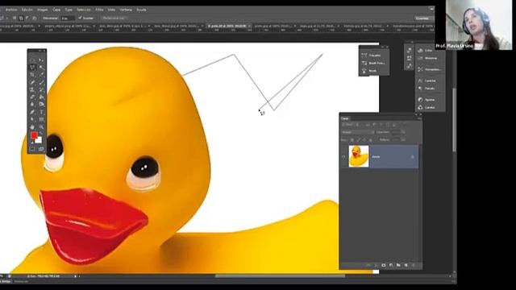This screenshot has height=290, width=516.
Task: Add layer style fx icon
Action: pyautogui.click(x=376, y=265)
